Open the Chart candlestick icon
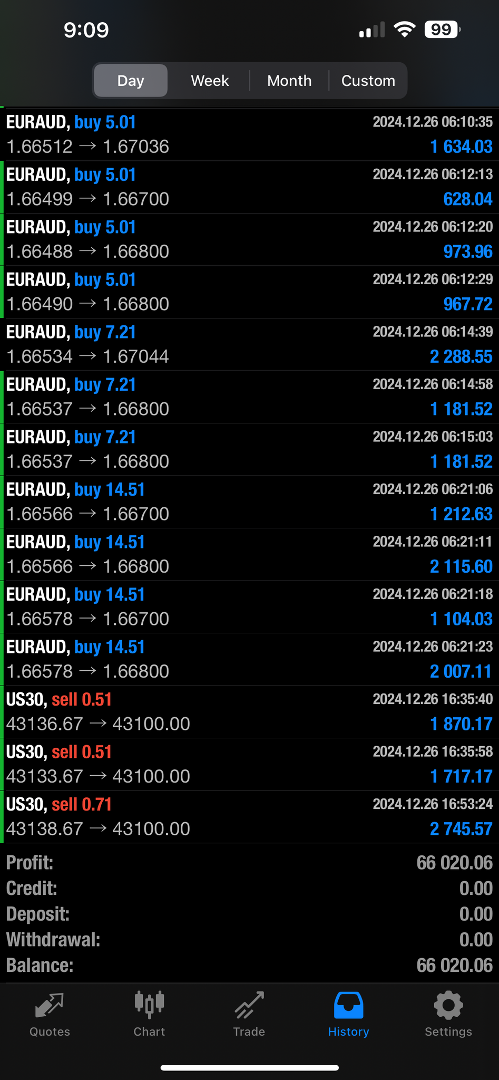499x1080 pixels. [x=149, y=1004]
